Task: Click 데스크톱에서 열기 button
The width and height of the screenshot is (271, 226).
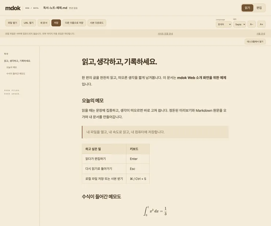Action: 255,41
